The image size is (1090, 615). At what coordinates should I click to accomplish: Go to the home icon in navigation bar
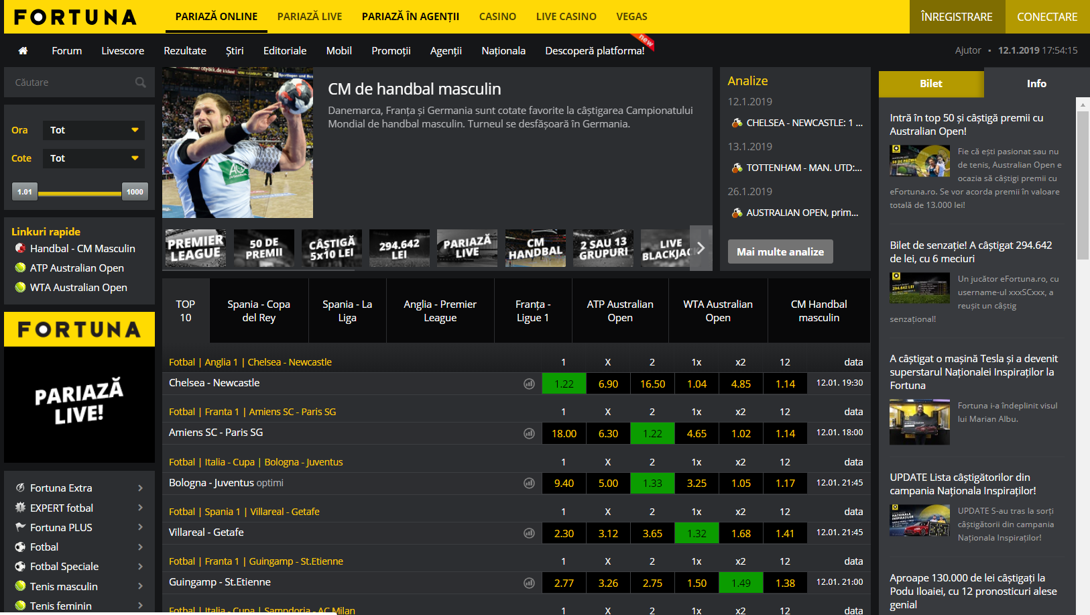(23, 51)
